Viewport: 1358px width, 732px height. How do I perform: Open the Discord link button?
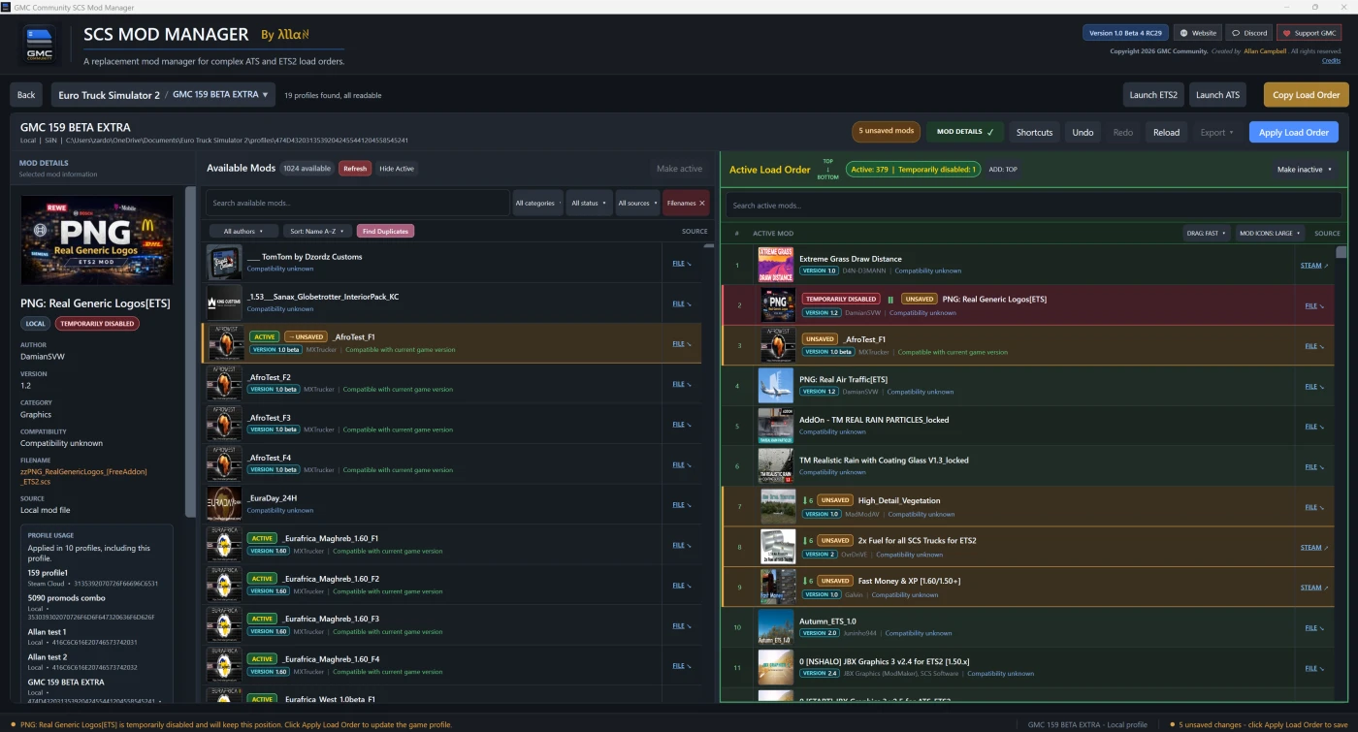1249,33
